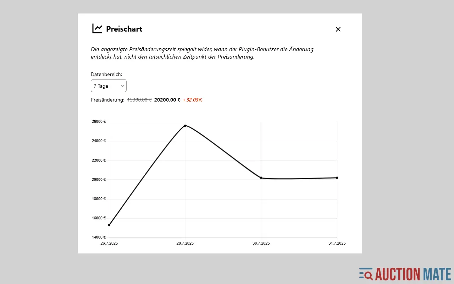
Task: Click the red +32.03% change value
Action: pos(193,100)
